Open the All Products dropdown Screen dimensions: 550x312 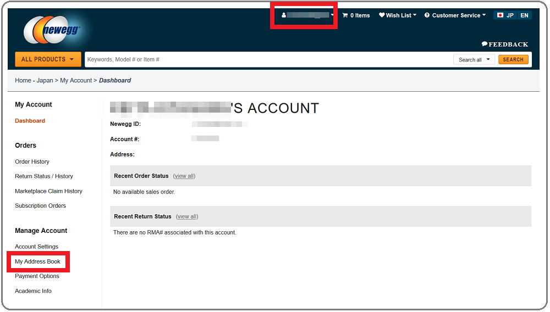(x=48, y=59)
